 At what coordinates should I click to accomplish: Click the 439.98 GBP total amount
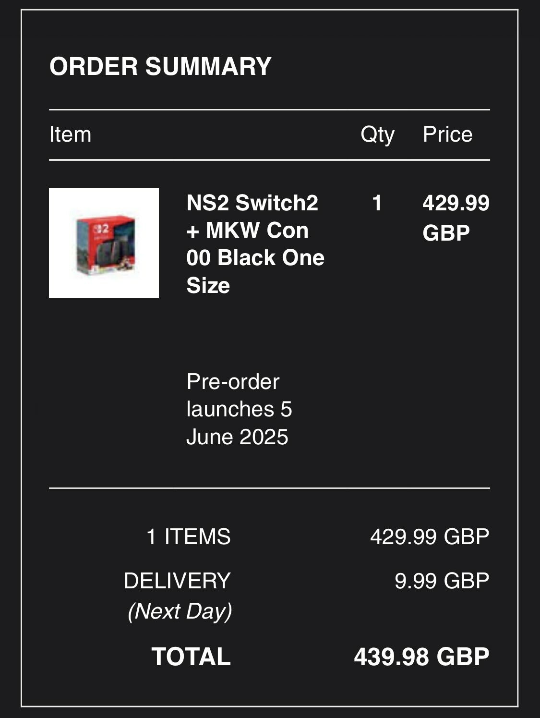tap(421, 657)
